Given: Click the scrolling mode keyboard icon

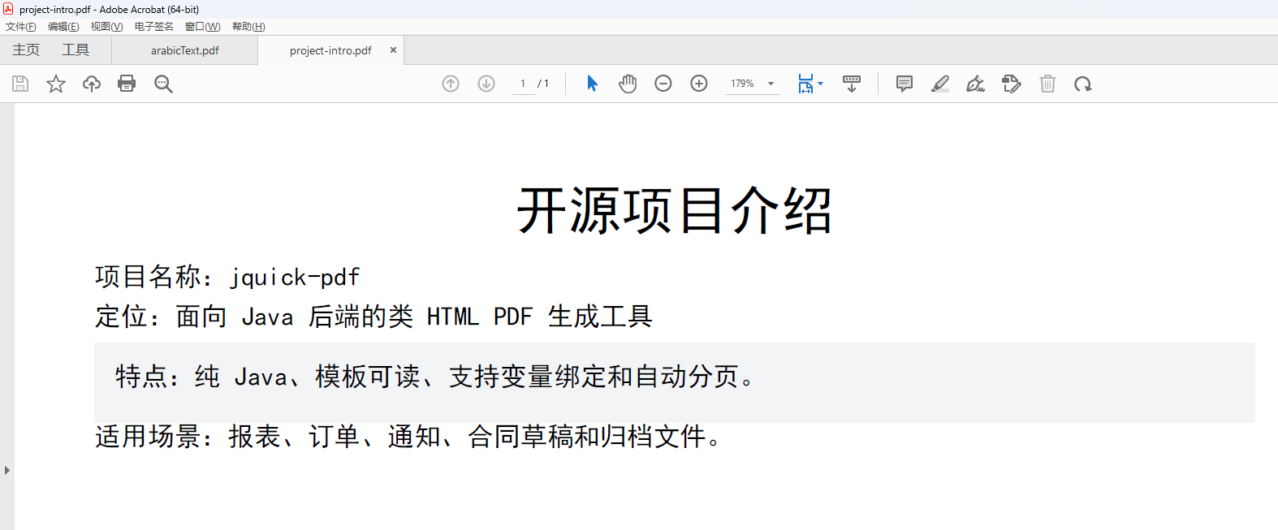Looking at the screenshot, I should pos(852,84).
